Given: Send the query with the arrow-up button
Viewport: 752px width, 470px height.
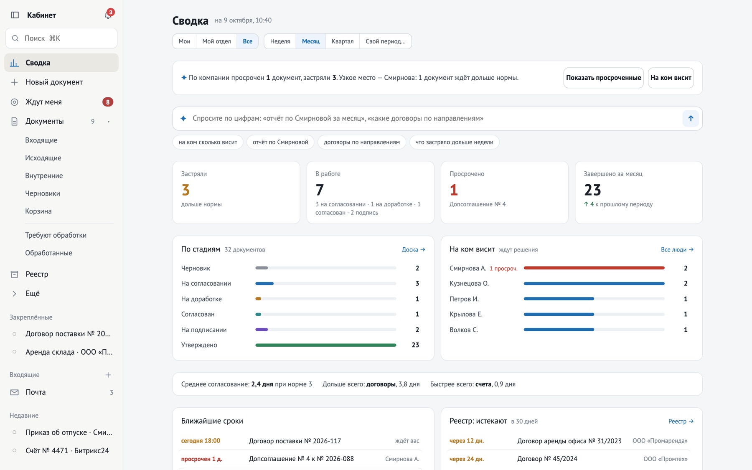Looking at the screenshot, I should pos(691,119).
